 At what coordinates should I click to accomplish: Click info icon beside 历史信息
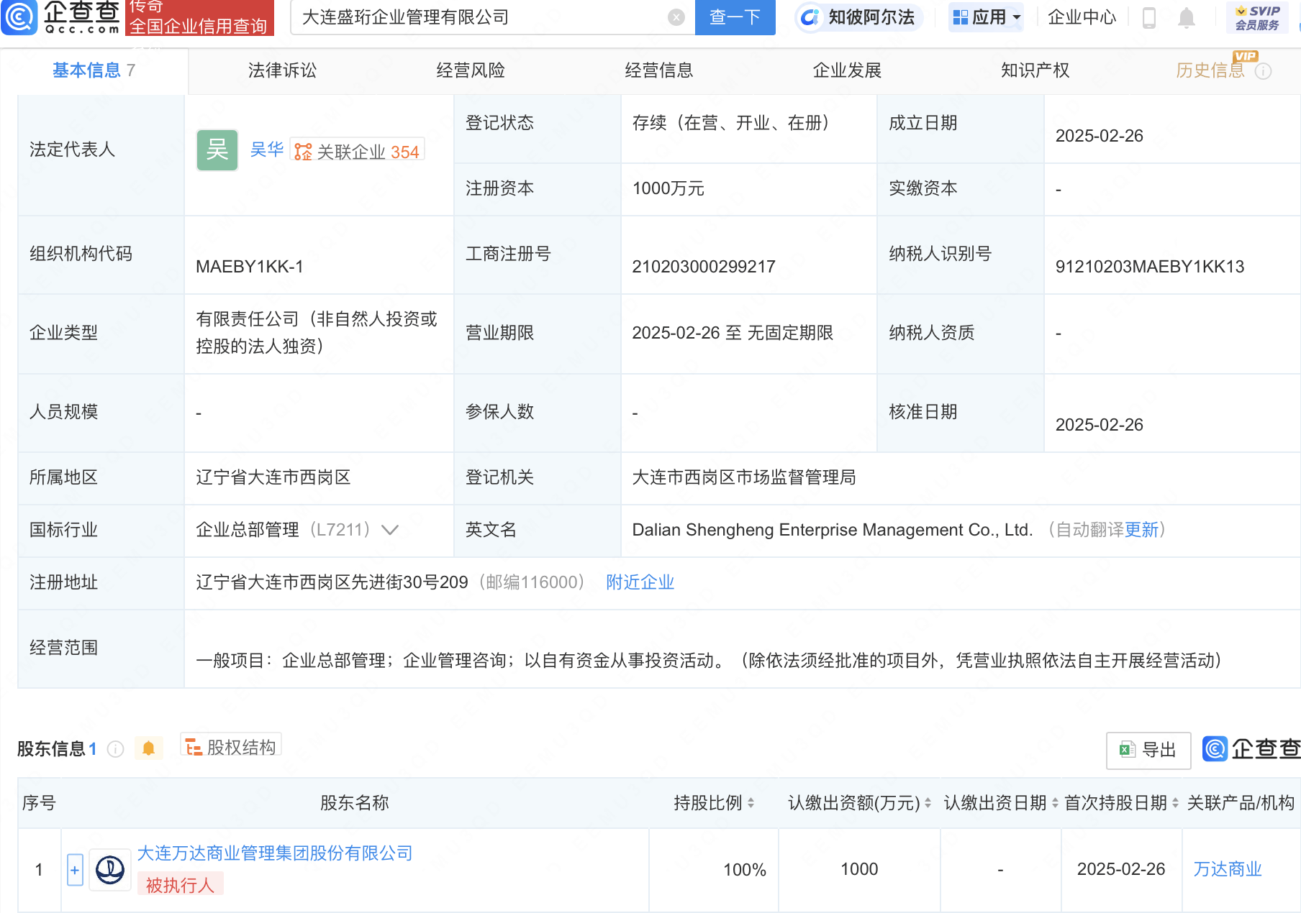coord(1264,71)
